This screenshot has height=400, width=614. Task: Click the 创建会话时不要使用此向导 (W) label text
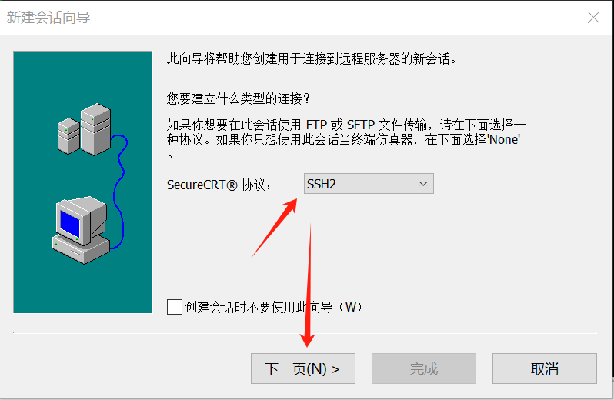(x=274, y=307)
